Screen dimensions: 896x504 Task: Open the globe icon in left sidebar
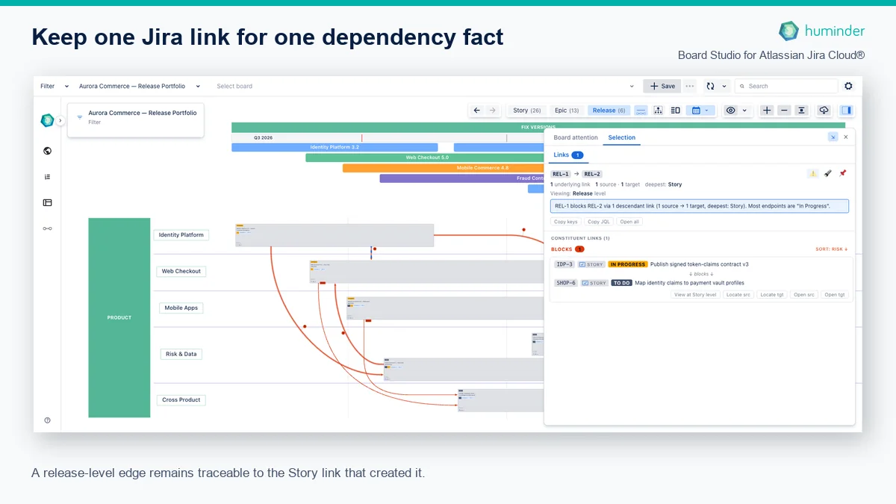pyautogui.click(x=48, y=151)
